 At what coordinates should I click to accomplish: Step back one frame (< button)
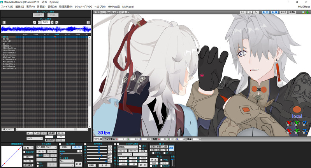39,23
